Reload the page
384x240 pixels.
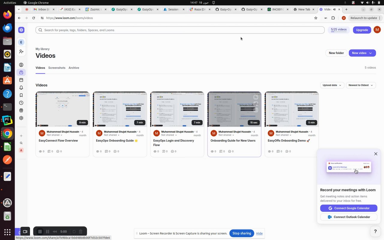[34, 18]
